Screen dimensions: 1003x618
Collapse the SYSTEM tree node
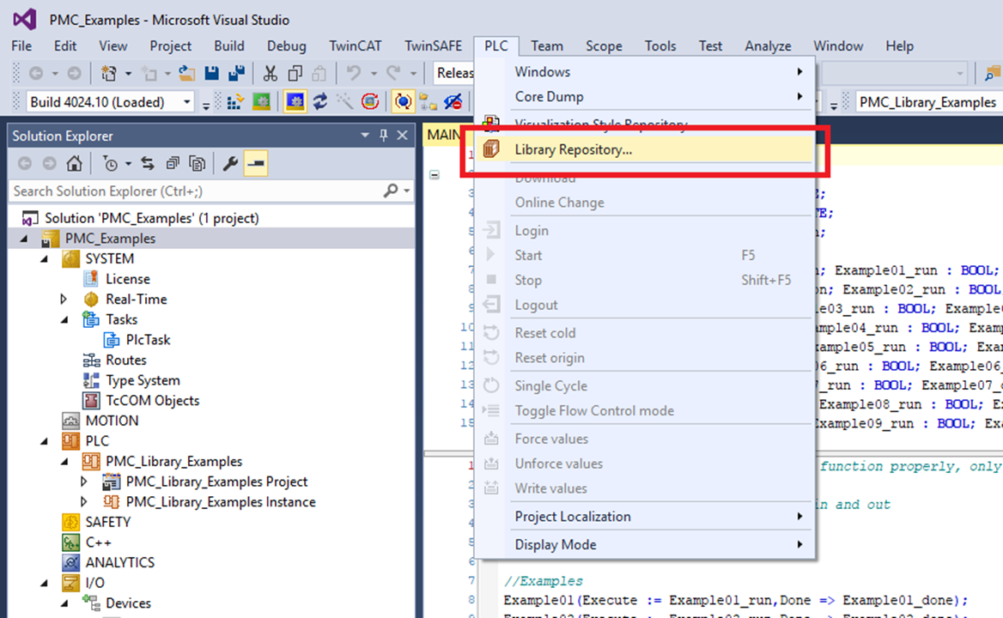click(x=44, y=258)
